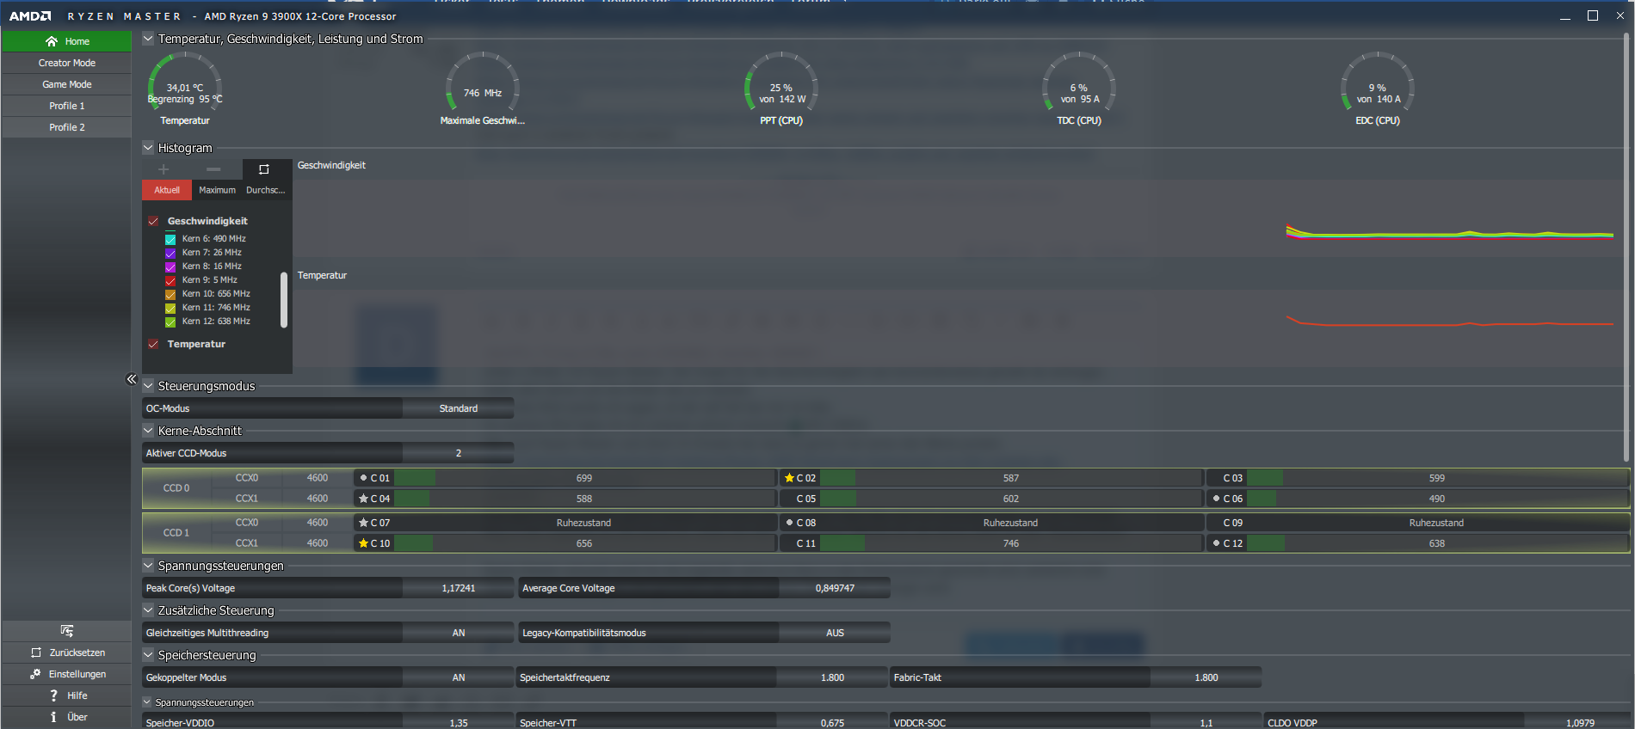This screenshot has width=1635, height=729.
Task: Click the dot marker on core C 12
Action: pyautogui.click(x=1216, y=543)
